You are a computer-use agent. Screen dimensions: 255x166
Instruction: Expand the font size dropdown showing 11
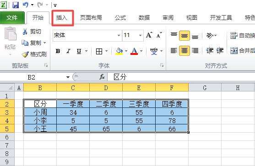(140, 35)
